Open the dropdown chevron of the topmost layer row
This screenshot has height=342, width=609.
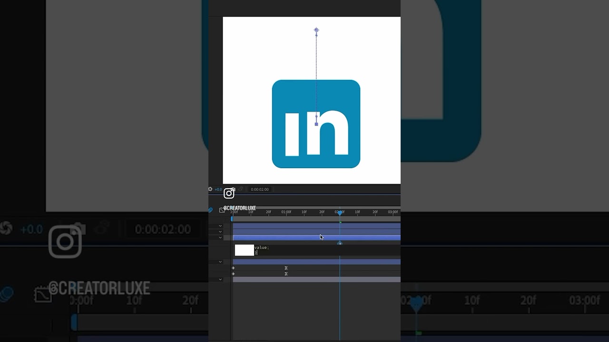point(220,226)
